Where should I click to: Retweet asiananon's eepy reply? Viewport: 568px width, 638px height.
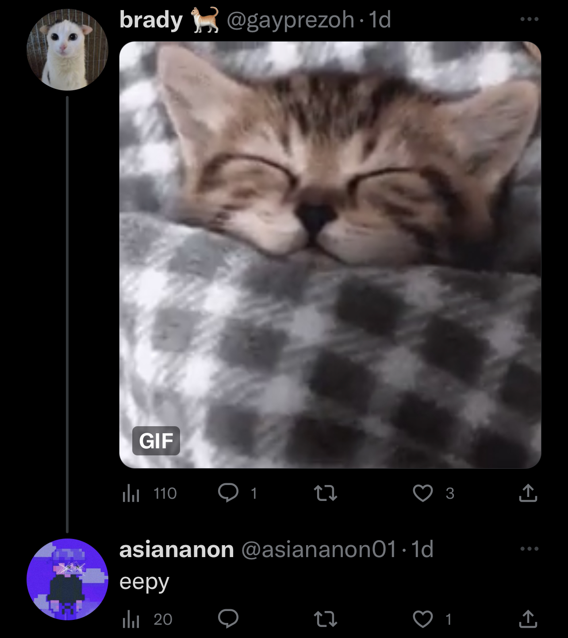(x=325, y=619)
